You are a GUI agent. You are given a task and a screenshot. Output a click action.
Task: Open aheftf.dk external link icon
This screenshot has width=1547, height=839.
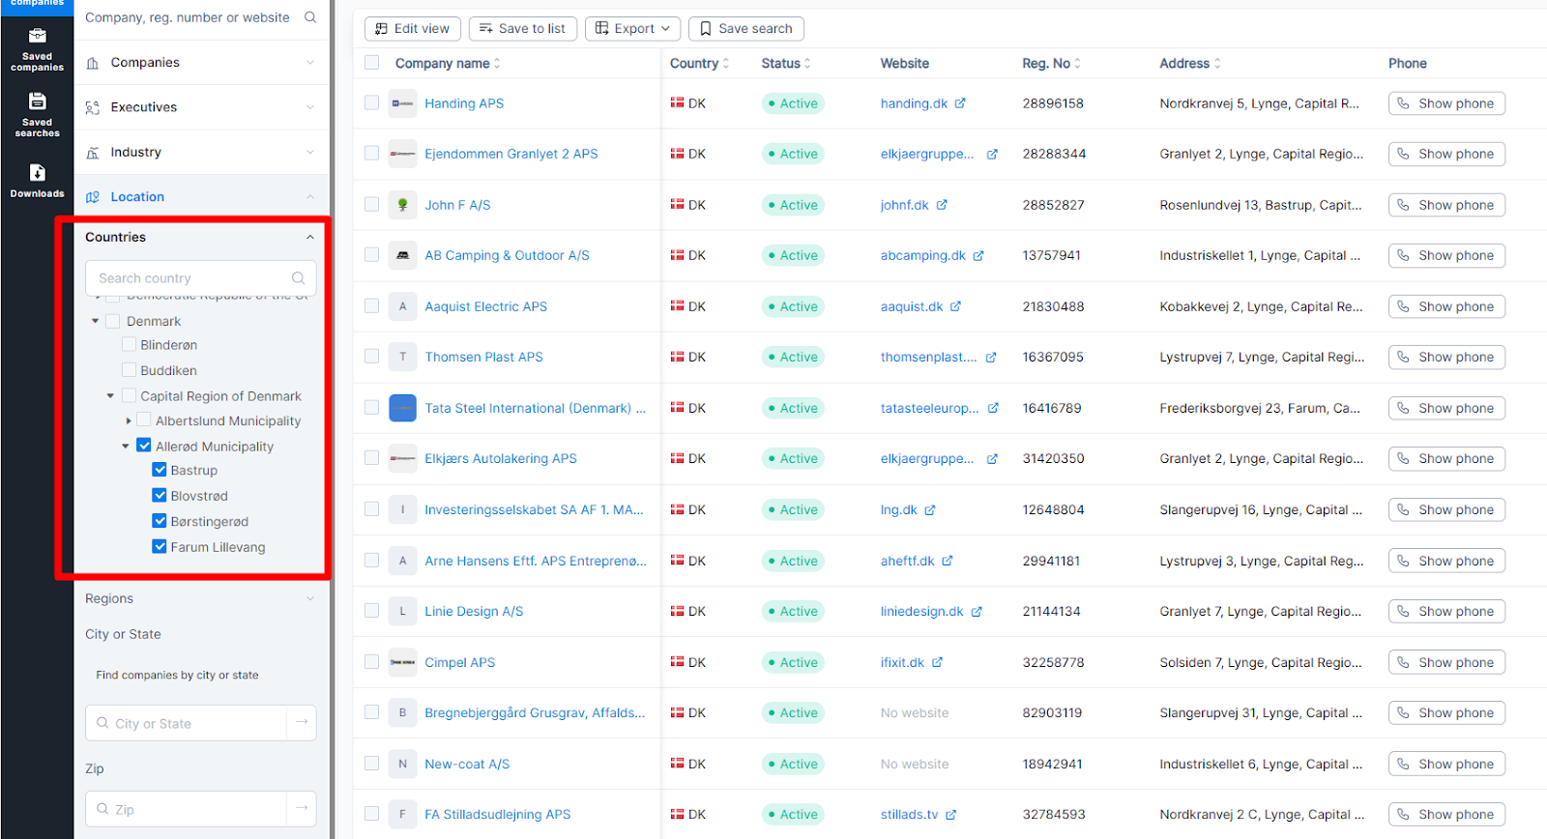tap(948, 561)
